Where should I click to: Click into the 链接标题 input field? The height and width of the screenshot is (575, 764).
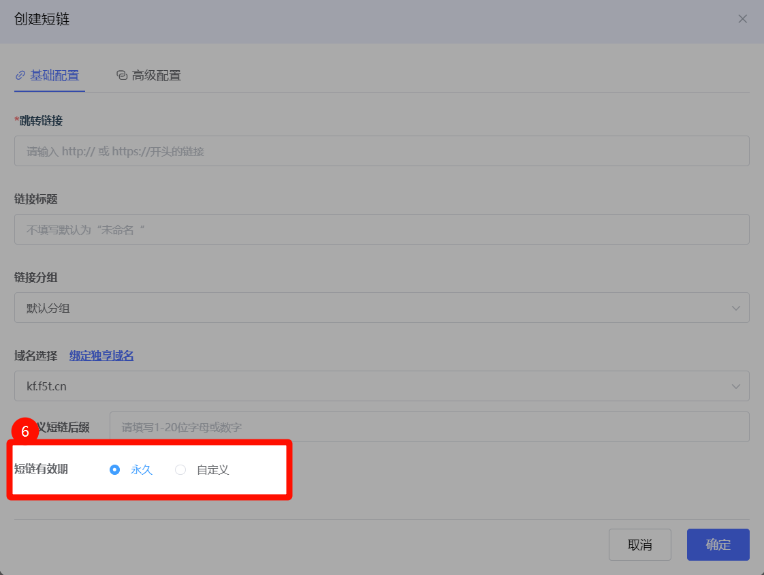pyautogui.click(x=381, y=230)
